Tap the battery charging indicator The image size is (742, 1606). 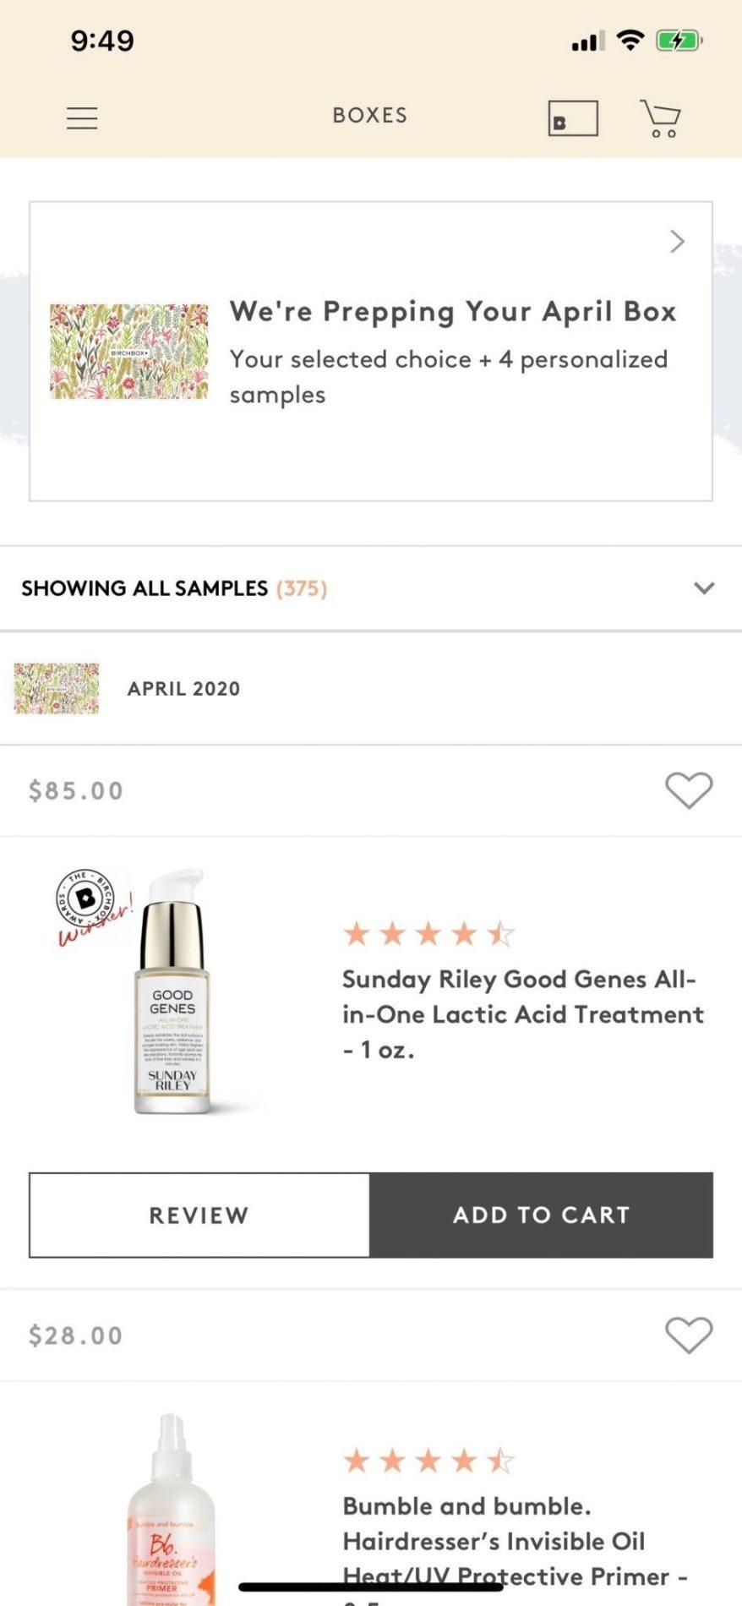point(679,40)
